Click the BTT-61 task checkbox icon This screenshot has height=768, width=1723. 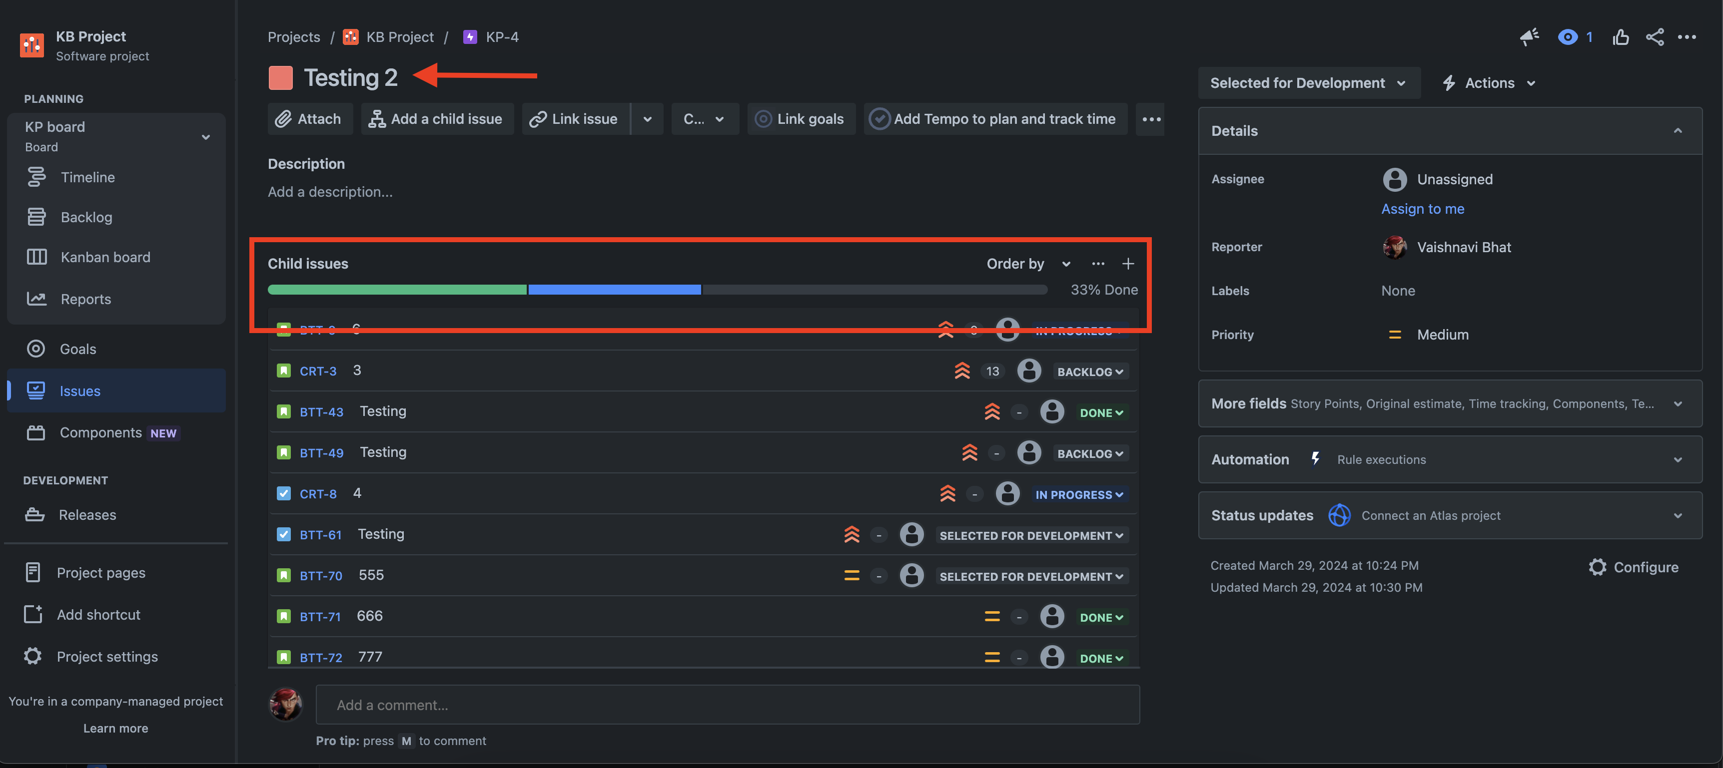coord(284,534)
